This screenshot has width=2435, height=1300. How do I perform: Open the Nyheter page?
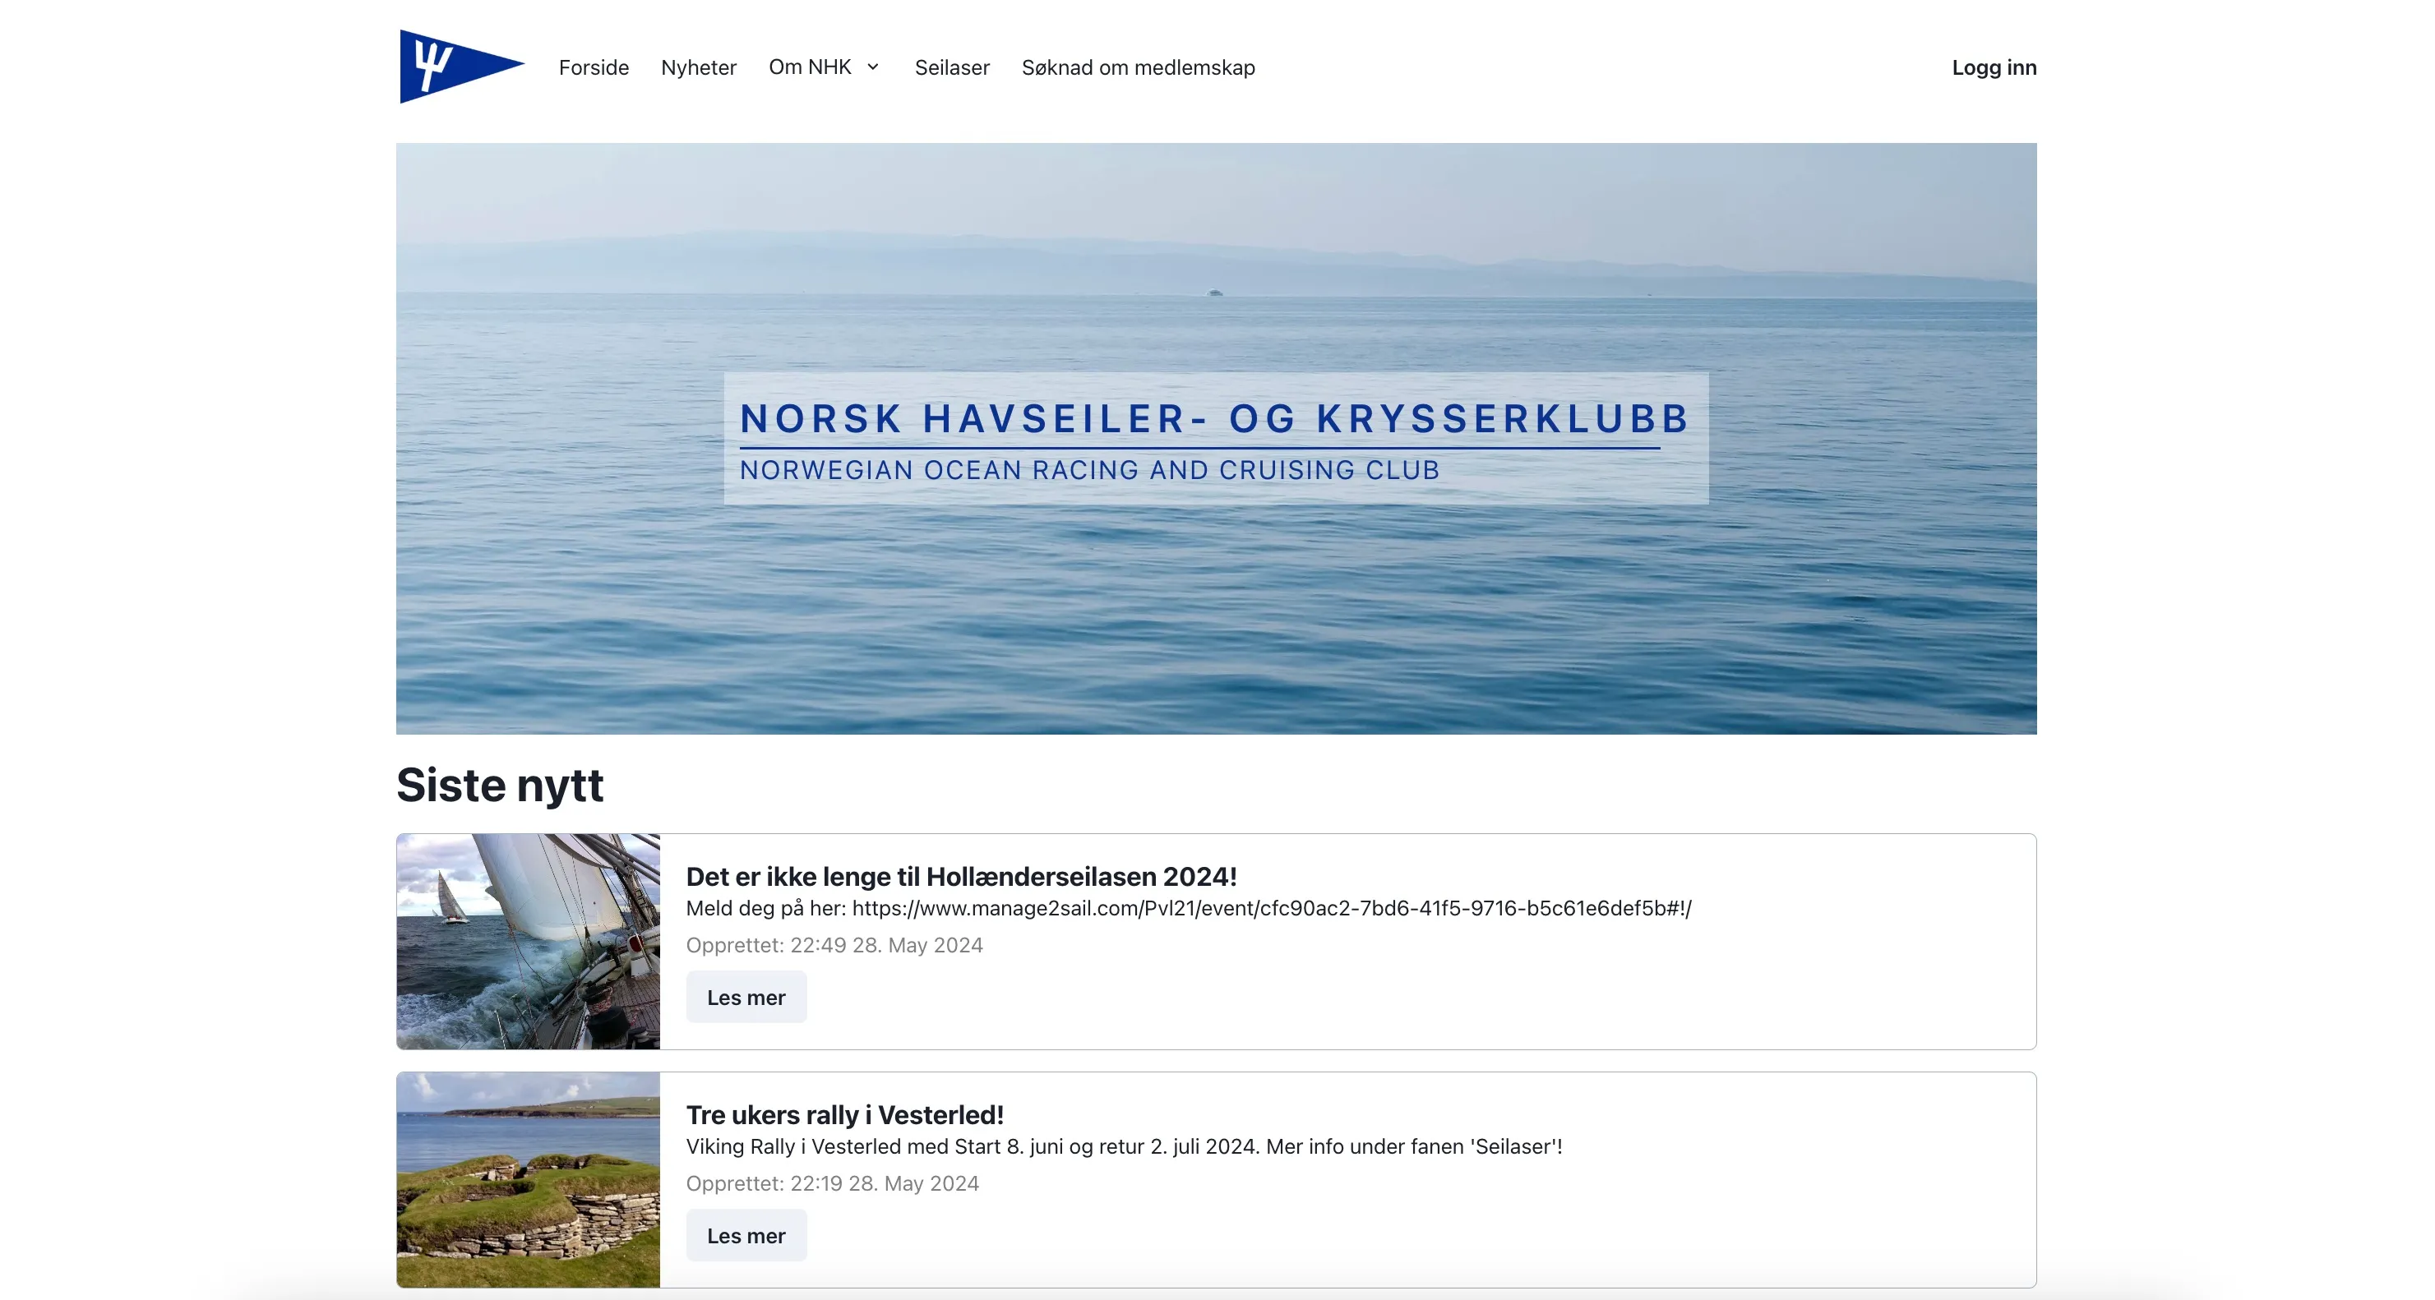pos(698,67)
